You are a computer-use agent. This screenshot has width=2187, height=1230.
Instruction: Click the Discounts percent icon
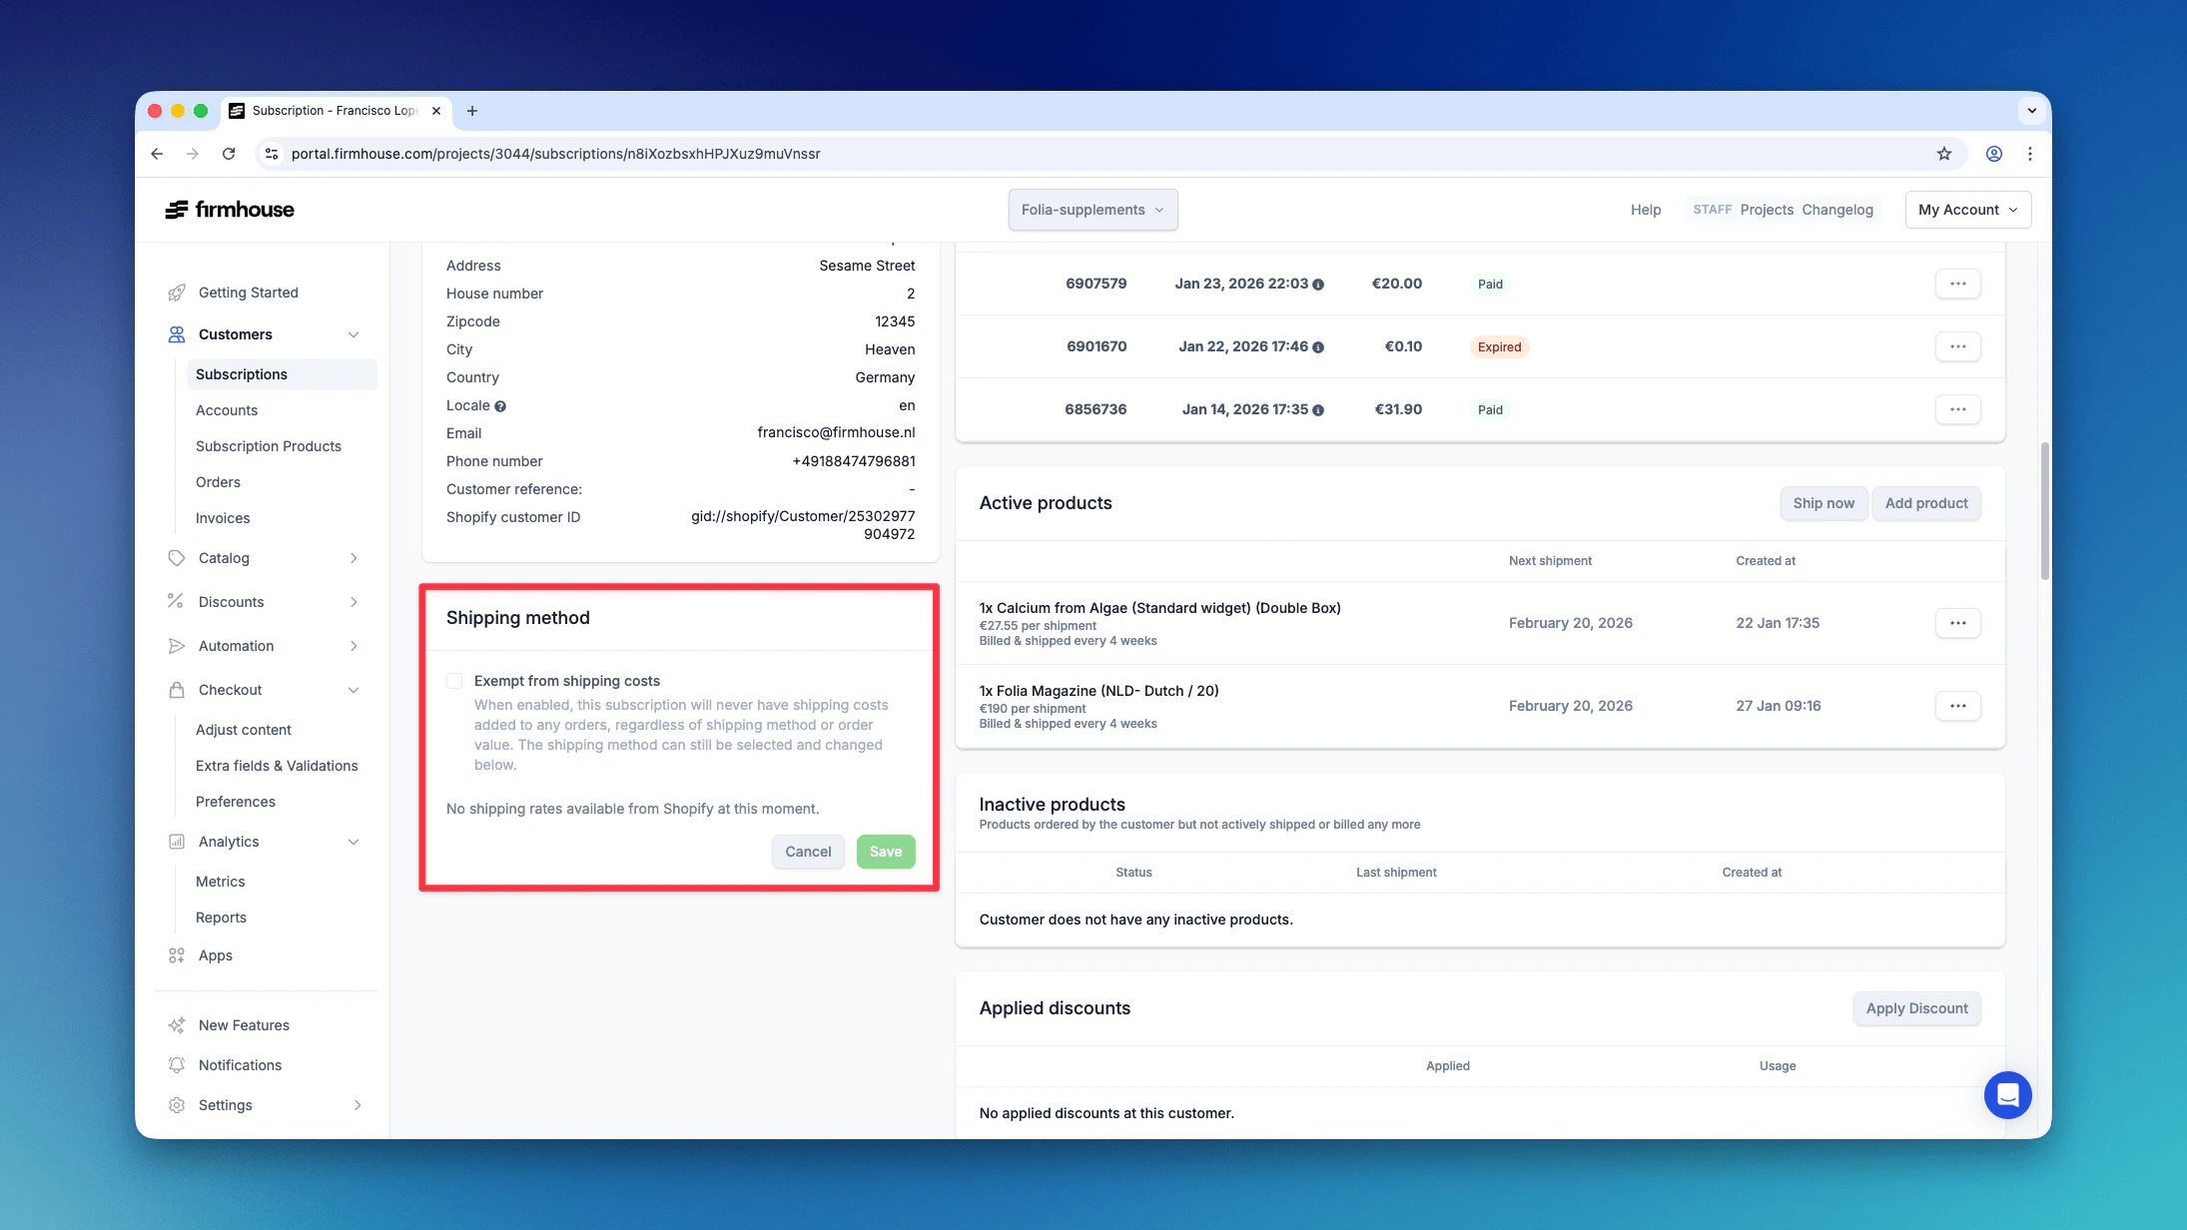point(176,601)
